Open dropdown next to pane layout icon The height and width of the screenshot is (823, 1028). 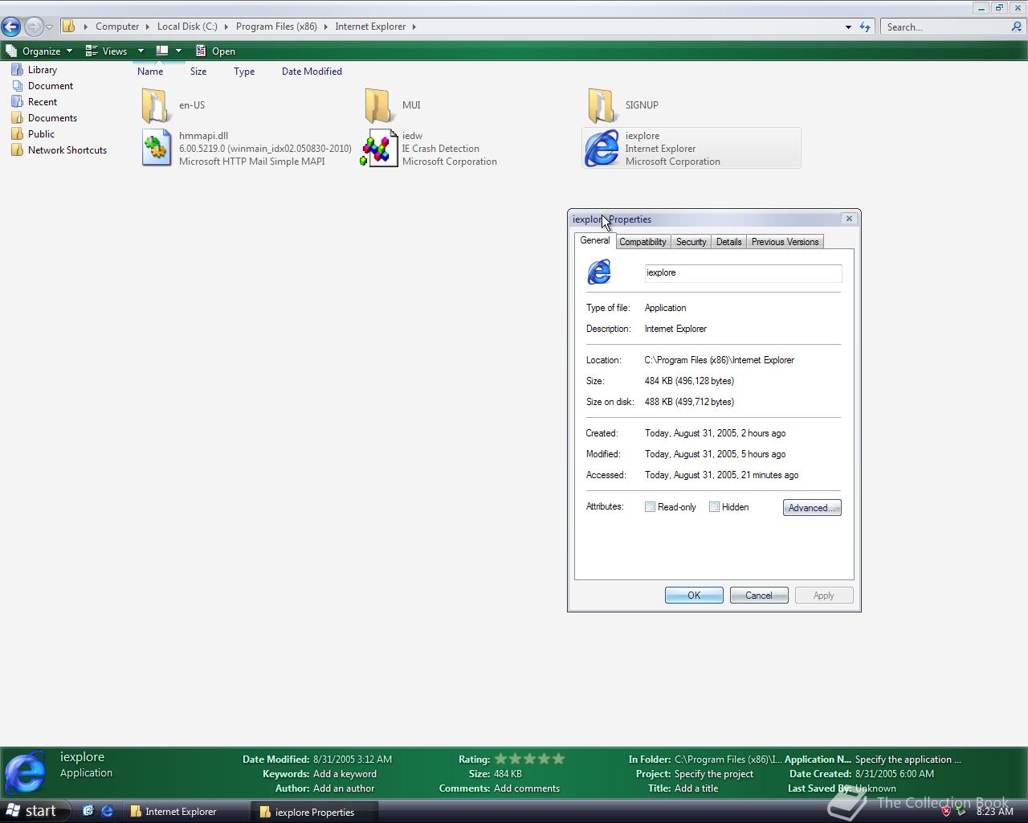click(178, 51)
